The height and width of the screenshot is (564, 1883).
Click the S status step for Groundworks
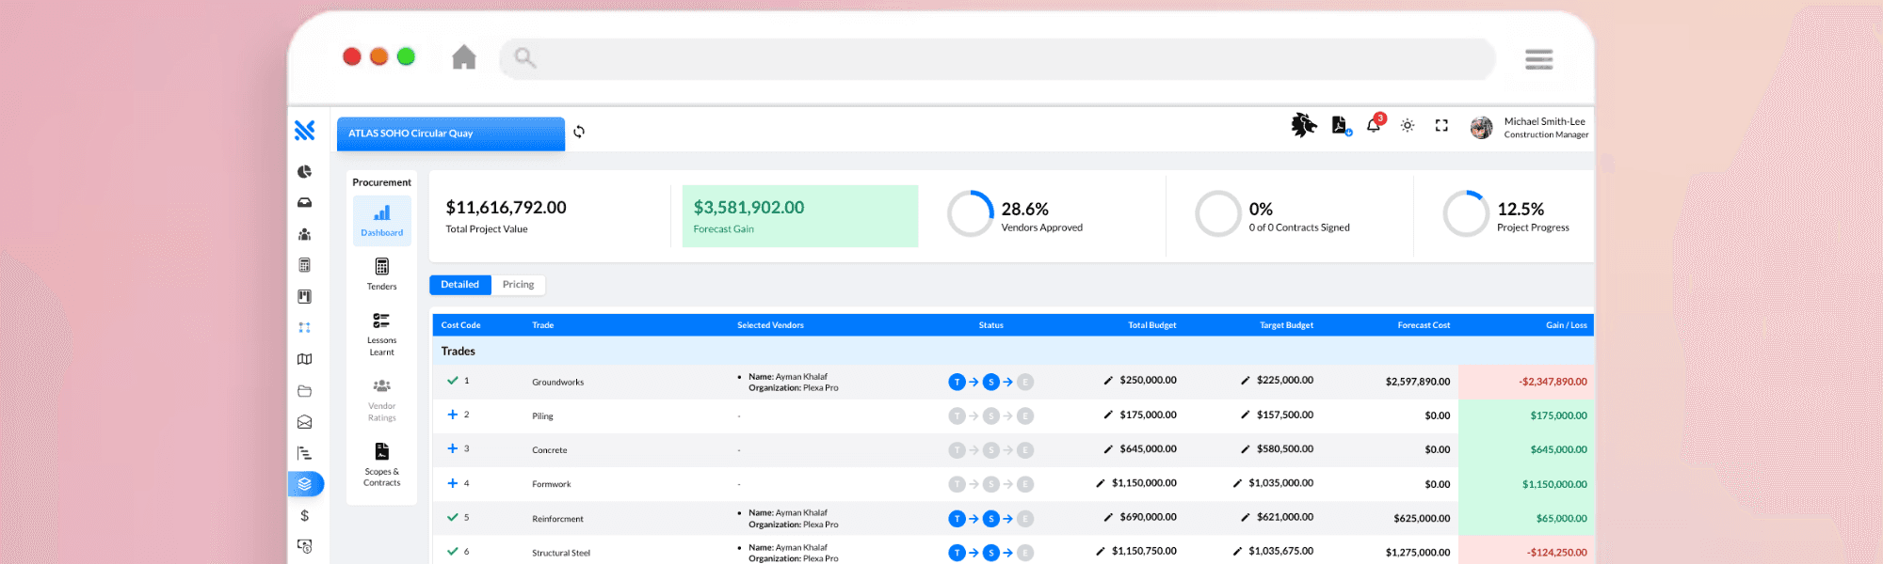pyautogui.click(x=990, y=382)
